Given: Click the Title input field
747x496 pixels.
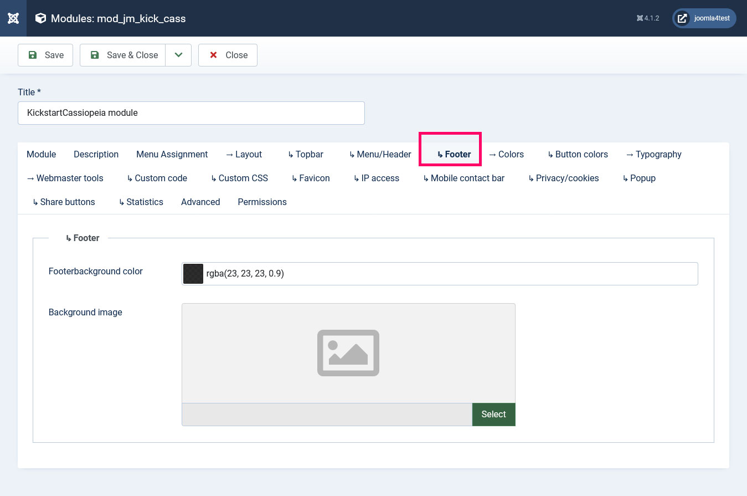Looking at the screenshot, I should coord(191,113).
